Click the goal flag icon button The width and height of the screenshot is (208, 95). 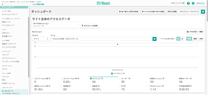tap(154, 39)
